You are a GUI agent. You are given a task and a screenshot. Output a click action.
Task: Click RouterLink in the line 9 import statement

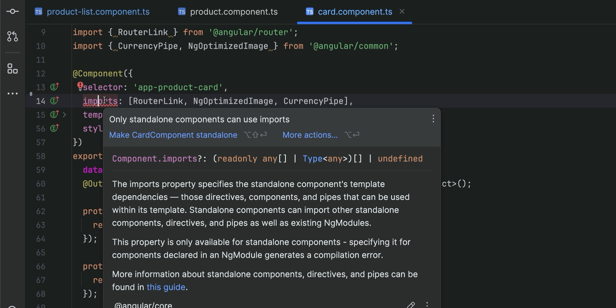pyautogui.click(x=143, y=32)
